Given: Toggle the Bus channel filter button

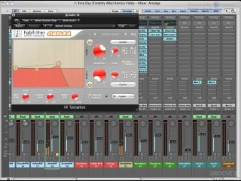Looking at the screenshot, I should tap(174, 11).
